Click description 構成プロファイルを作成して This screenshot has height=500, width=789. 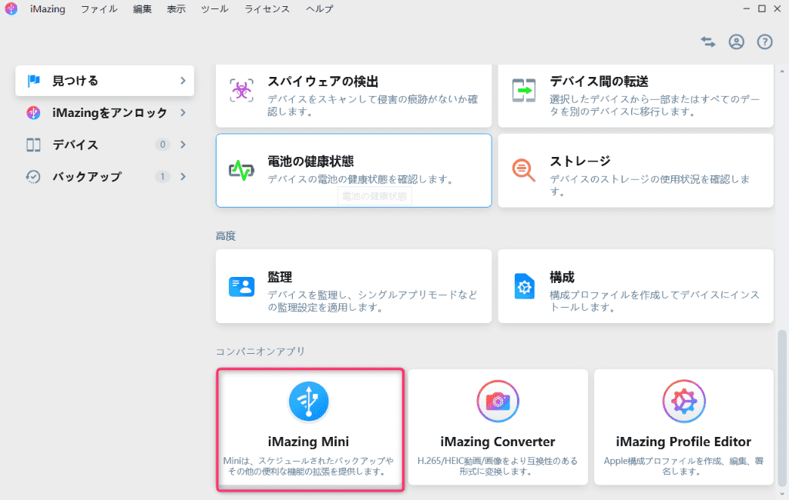click(x=655, y=301)
